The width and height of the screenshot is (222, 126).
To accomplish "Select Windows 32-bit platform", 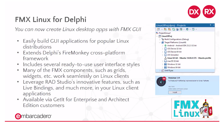I will 174,64.
